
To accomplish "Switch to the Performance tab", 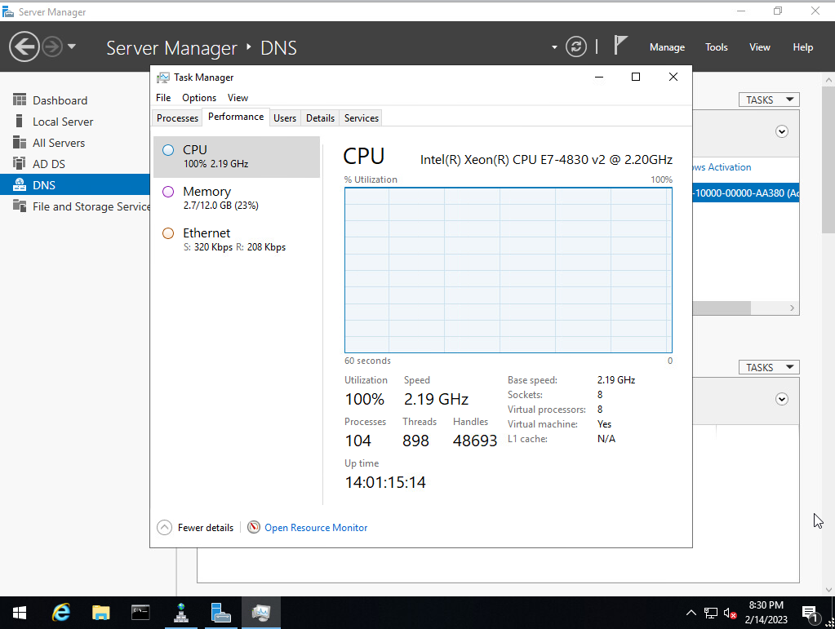I will click(x=236, y=117).
